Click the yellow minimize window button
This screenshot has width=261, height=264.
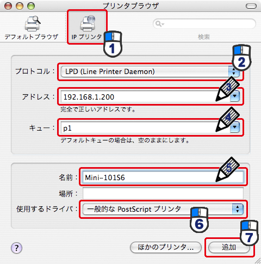pyautogui.click(x=20, y=6)
